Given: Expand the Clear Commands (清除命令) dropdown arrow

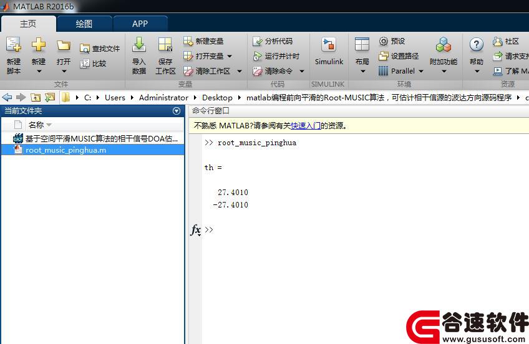Looking at the screenshot, I should [x=302, y=71].
